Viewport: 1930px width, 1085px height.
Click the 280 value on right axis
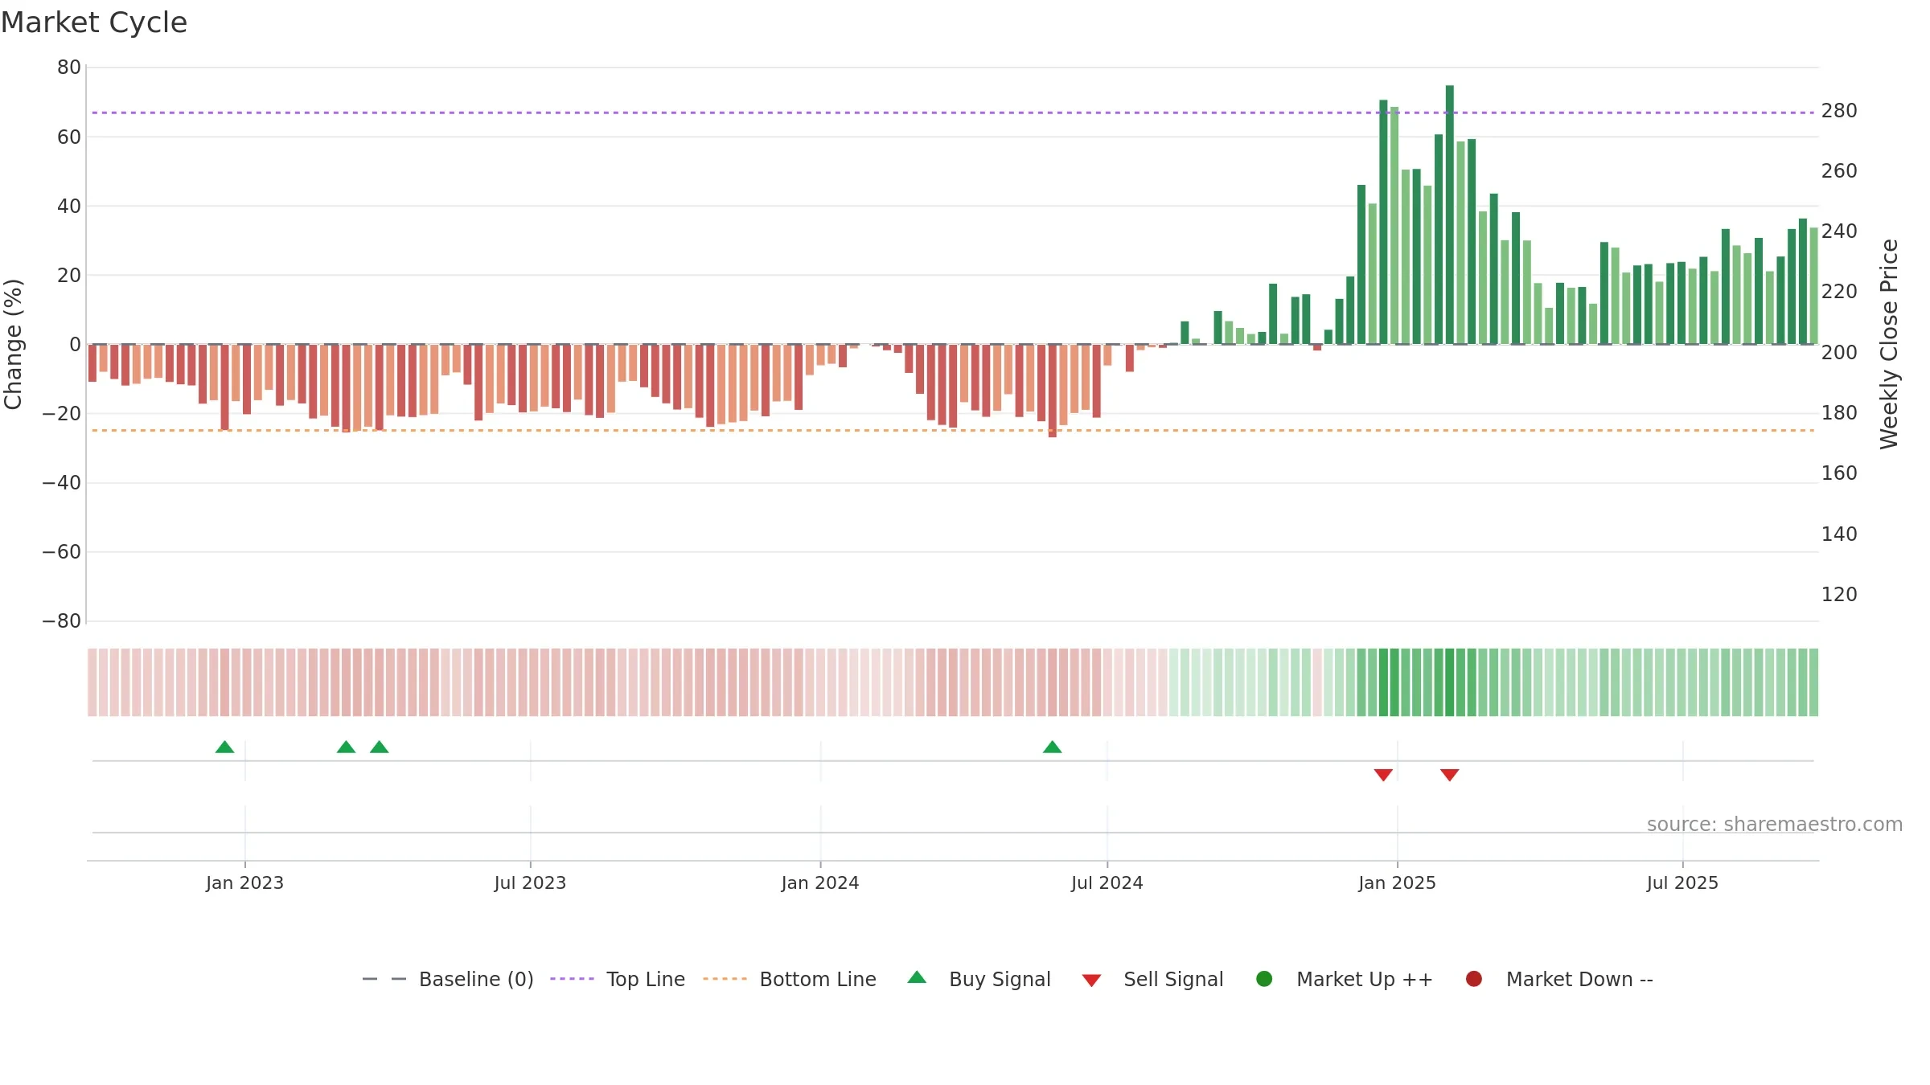(1839, 111)
